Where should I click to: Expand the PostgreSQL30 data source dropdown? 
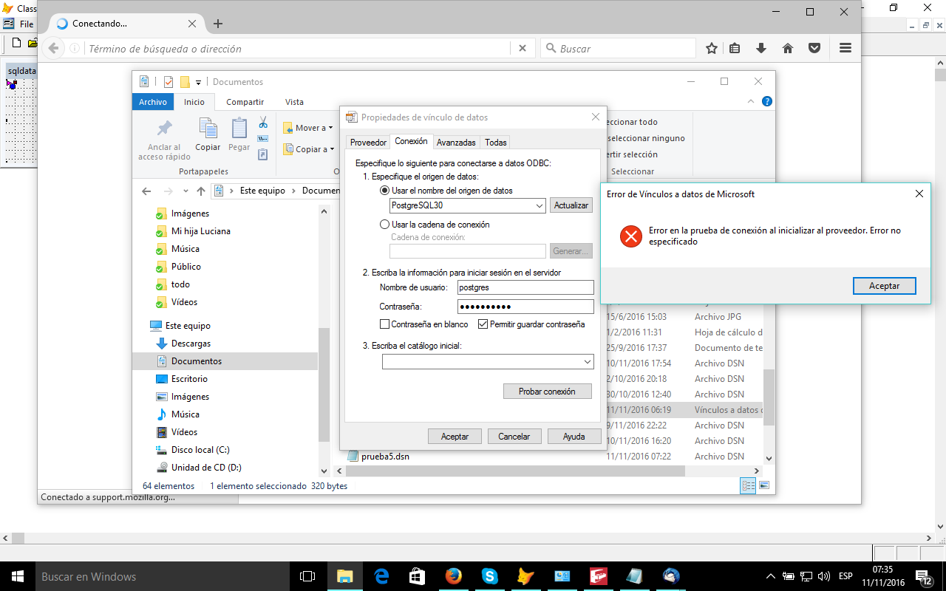(x=539, y=206)
